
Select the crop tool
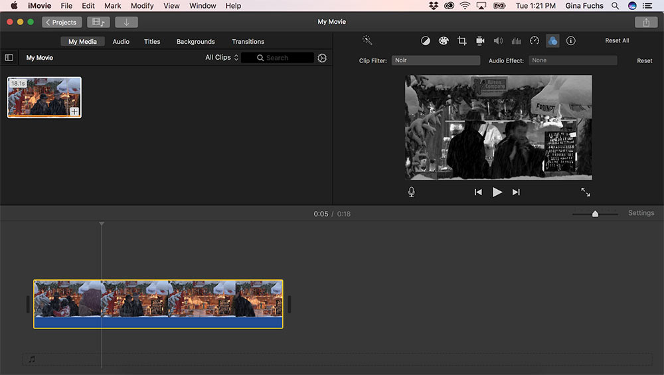click(x=462, y=40)
